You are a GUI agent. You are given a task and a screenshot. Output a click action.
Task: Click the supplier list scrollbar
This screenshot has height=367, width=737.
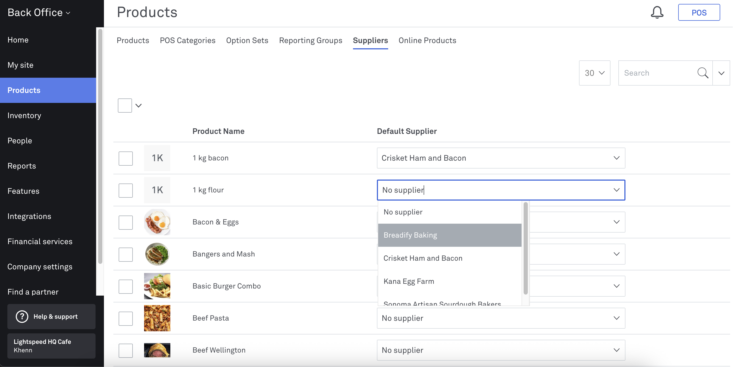point(525,248)
